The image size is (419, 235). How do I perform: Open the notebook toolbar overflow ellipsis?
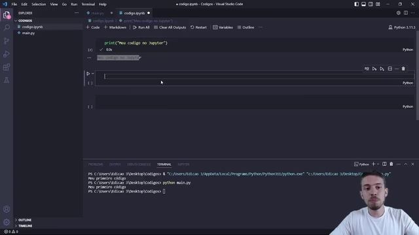click(261, 27)
